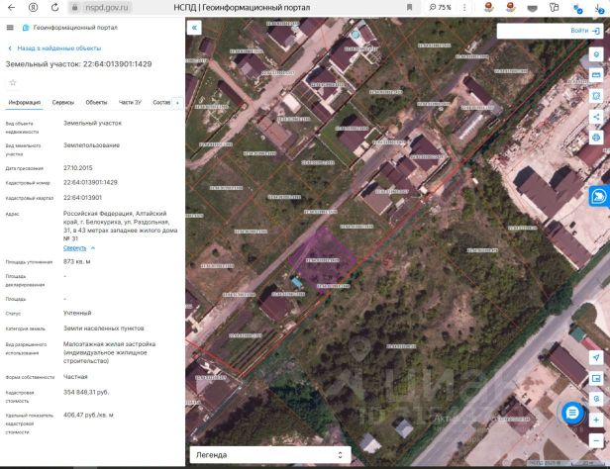The height and width of the screenshot is (469, 610).
Task: Open the map layers tool
Action: 596,54
